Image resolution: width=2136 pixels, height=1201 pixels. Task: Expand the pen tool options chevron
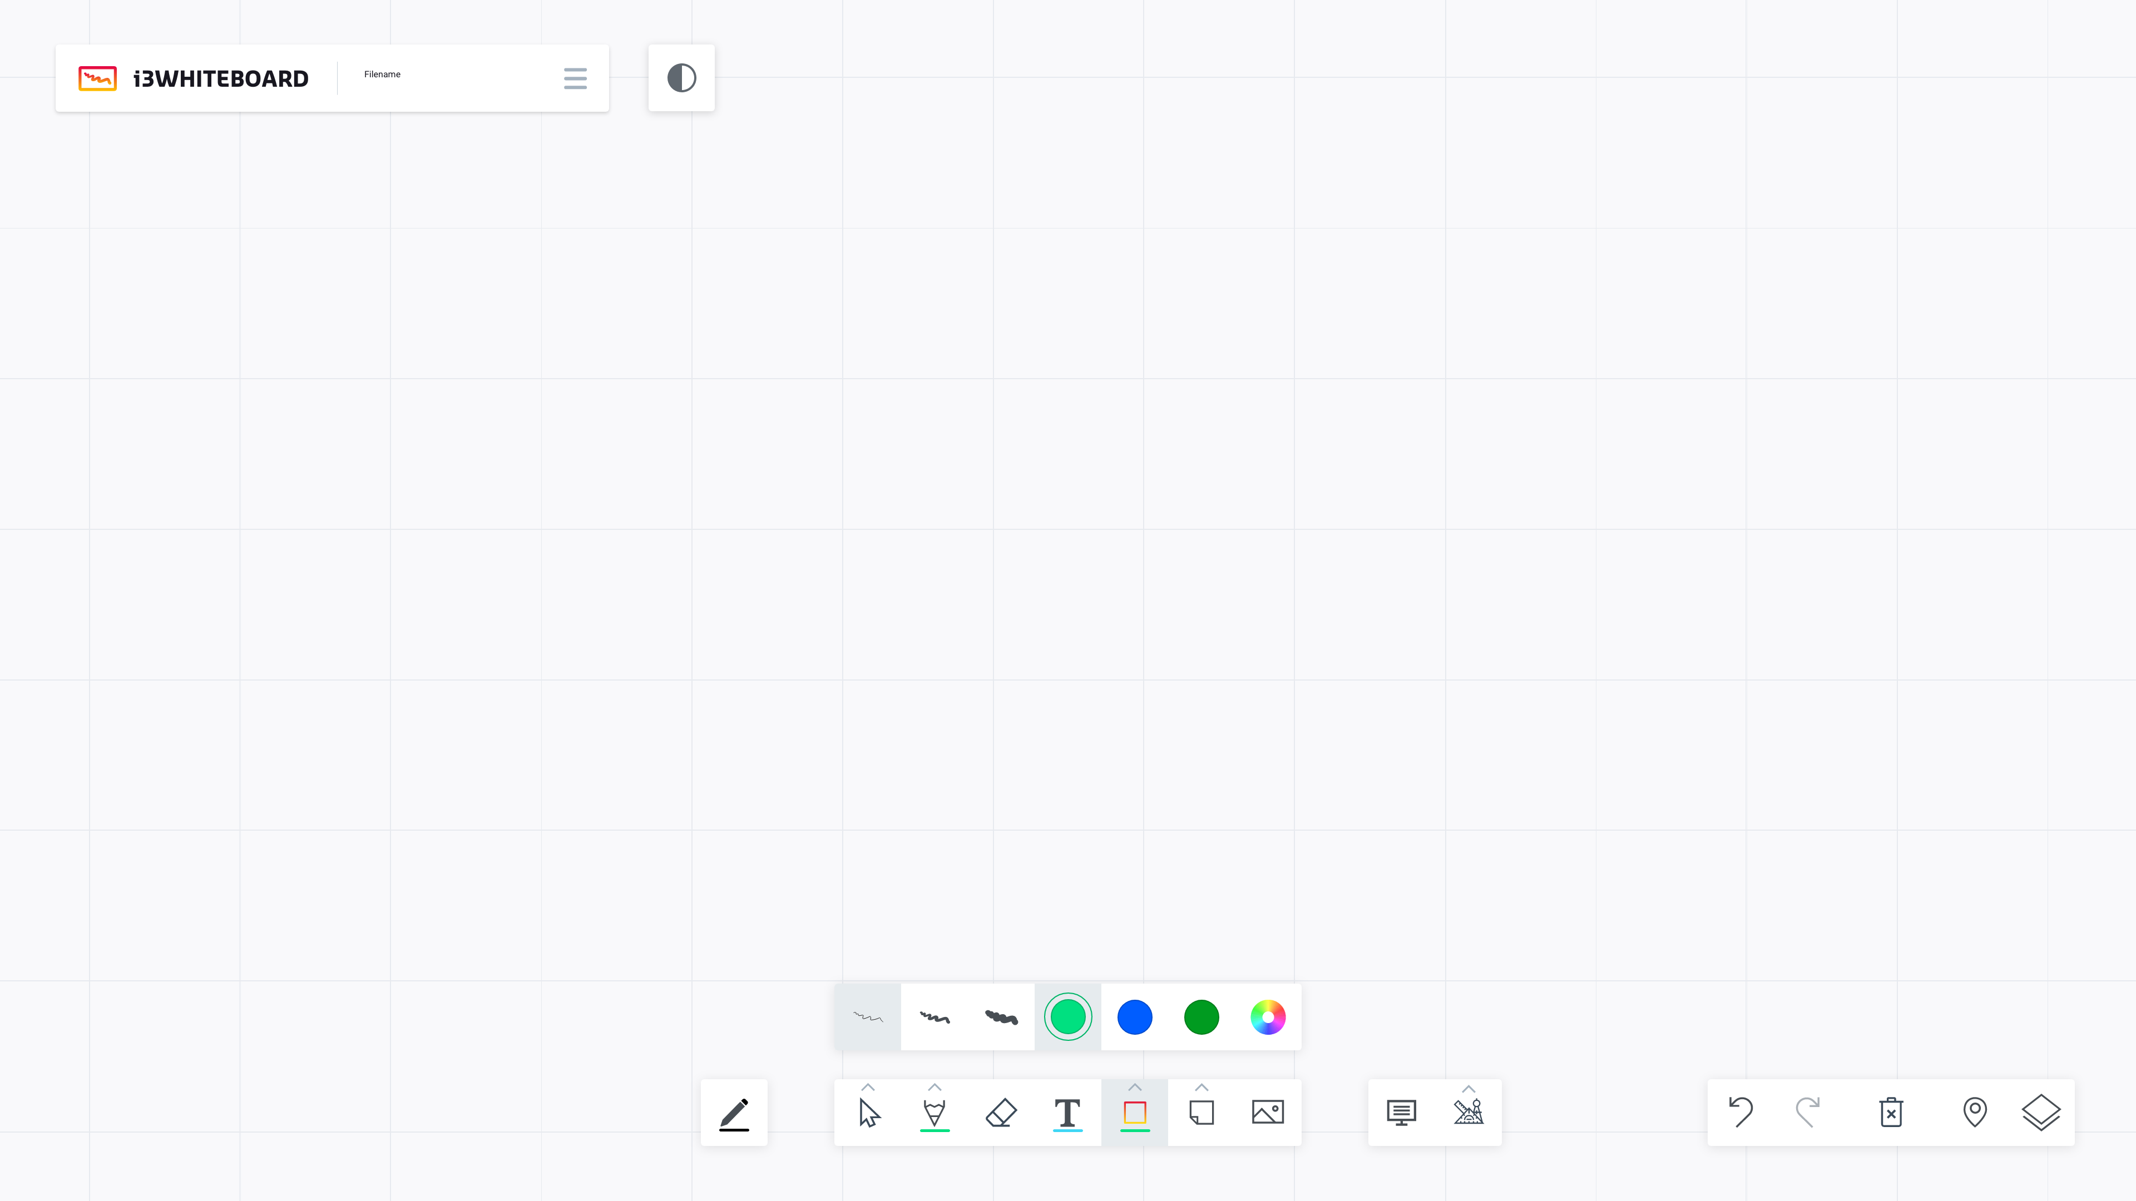tap(934, 1088)
